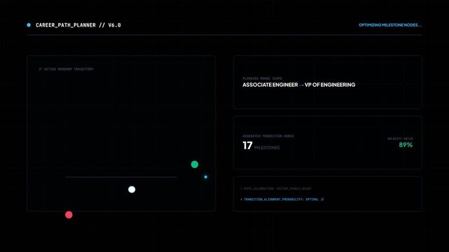Click the OPTIMIZING MILESTONE NODES... status text
This screenshot has width=449, height=252.
point(390,25)
